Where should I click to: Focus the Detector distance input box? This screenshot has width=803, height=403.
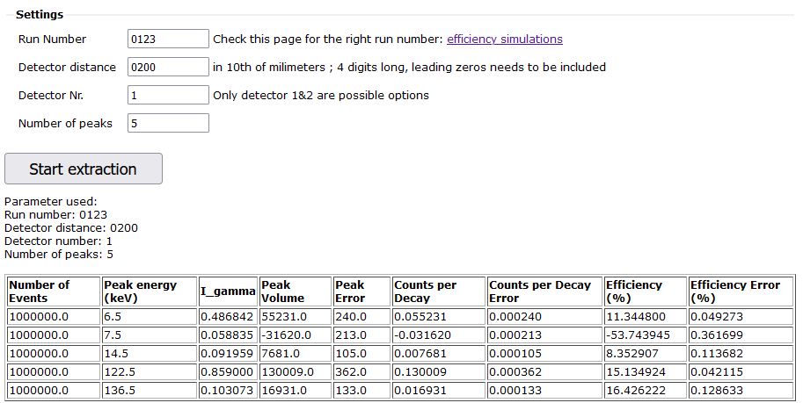coord(168,67)
